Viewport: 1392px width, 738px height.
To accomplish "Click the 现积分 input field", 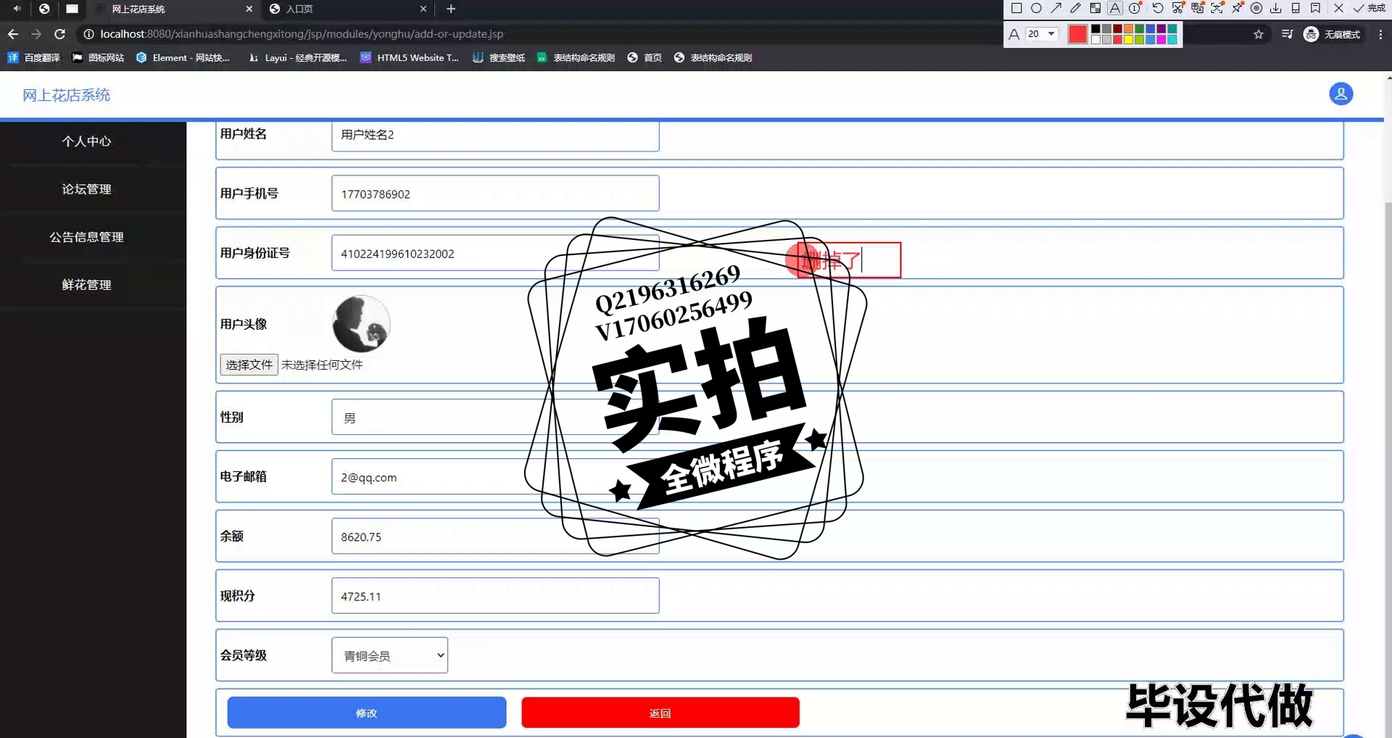I will [495, 596].
